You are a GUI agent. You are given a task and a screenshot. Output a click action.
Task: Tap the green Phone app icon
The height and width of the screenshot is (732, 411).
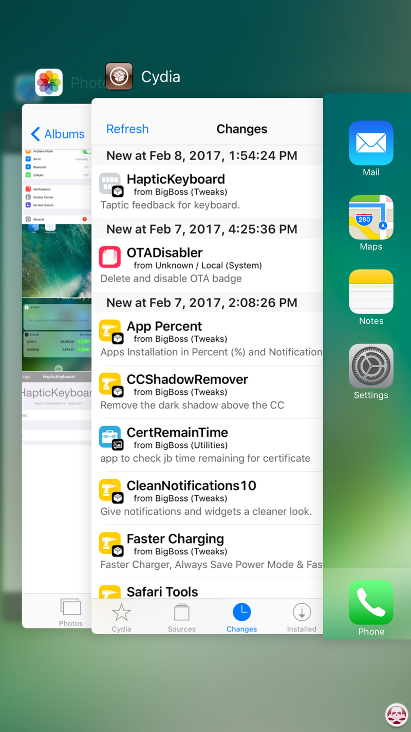pos(371,602)
